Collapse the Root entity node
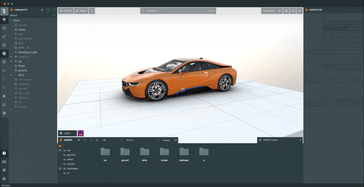Screen dimensions: 364x187 pos(11,20)
